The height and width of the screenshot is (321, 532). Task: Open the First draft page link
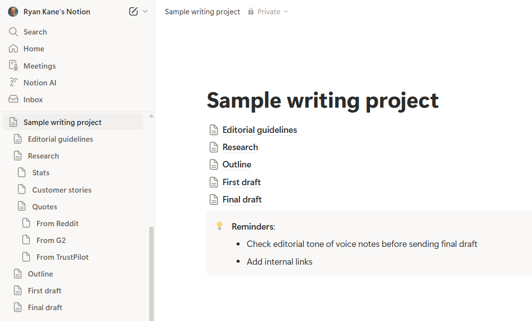coord(241,182)
